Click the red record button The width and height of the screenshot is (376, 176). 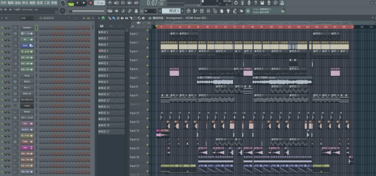click(x=91, y=3)
